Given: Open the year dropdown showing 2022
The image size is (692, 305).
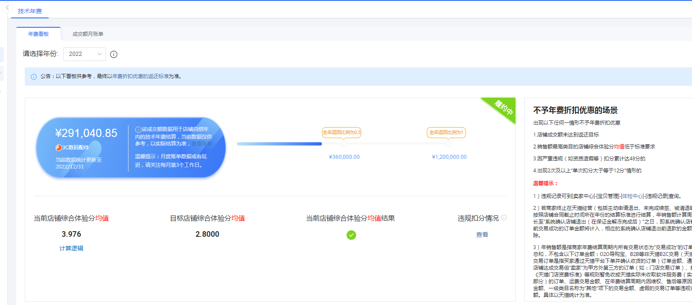Looking at the screenshot, I should point(85,54).
